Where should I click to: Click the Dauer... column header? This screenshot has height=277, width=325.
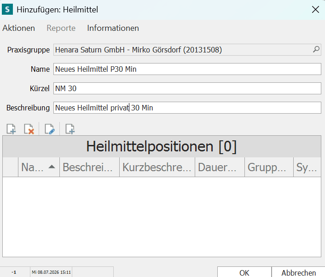(x=220, y=167)
